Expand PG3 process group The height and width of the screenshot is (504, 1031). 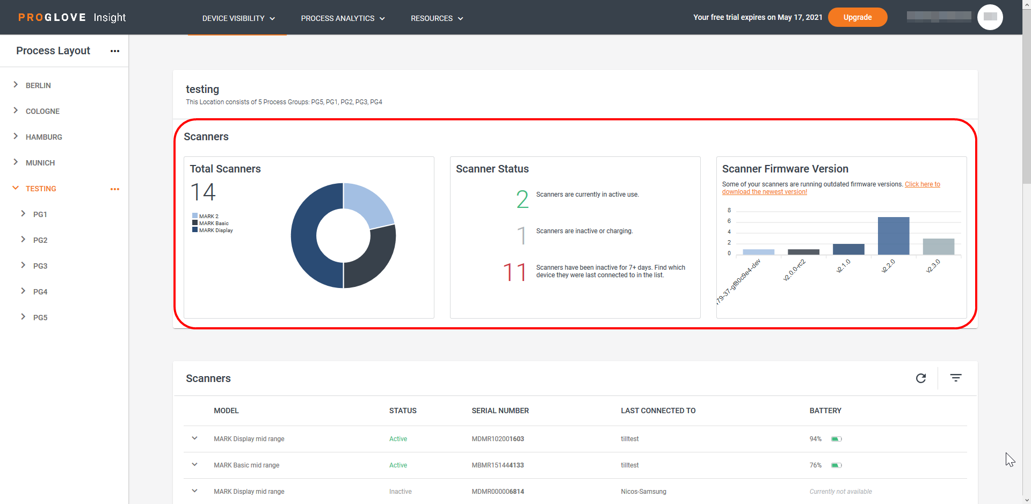[x=23, y=265]
